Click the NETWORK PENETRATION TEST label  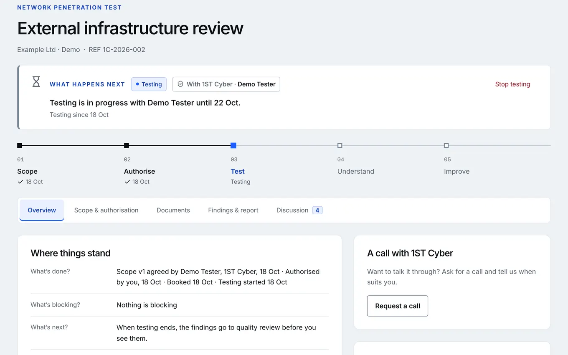coord(69,8)
